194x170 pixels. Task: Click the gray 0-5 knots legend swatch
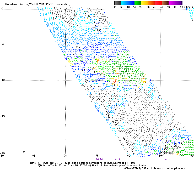pos(117,3)
